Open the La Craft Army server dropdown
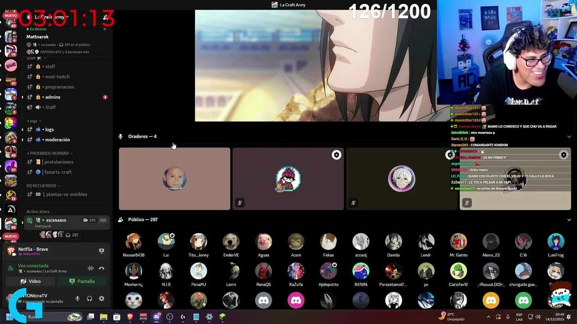The height and width of the screenshot is (324, 577). tap(52, 17)
